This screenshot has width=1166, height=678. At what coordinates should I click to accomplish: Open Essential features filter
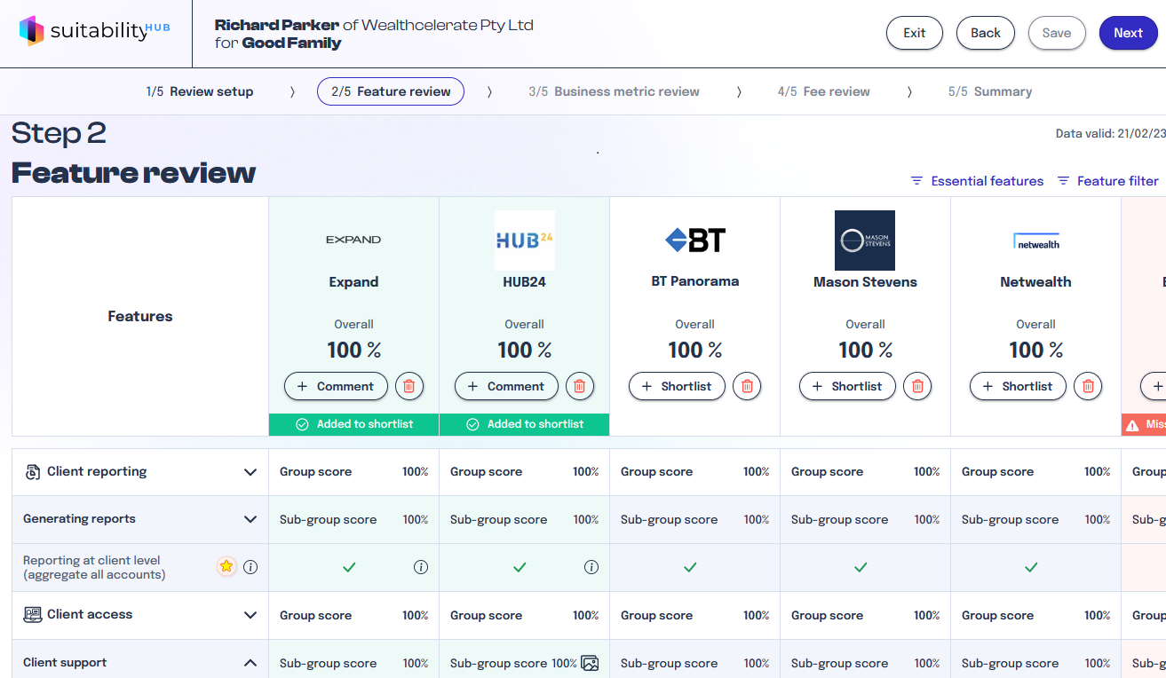click(x=977, y=181)
